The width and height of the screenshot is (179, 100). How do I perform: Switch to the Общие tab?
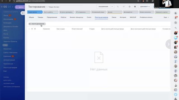tap(31, 17)
